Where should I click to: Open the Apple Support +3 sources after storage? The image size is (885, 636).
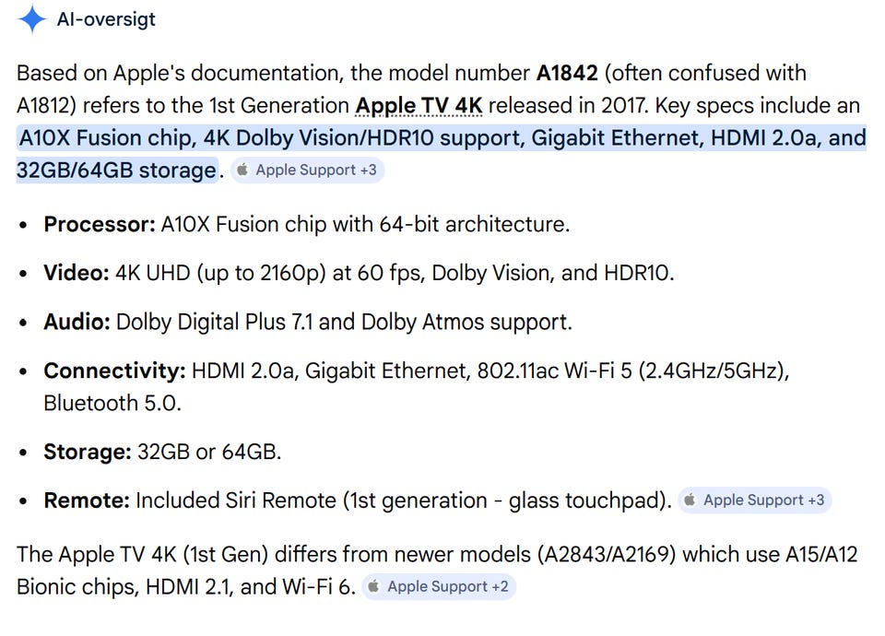[x=307, y=171]
